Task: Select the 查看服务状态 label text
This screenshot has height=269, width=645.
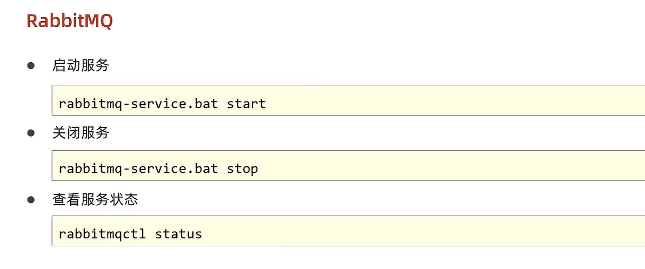Action: point(95,199)
